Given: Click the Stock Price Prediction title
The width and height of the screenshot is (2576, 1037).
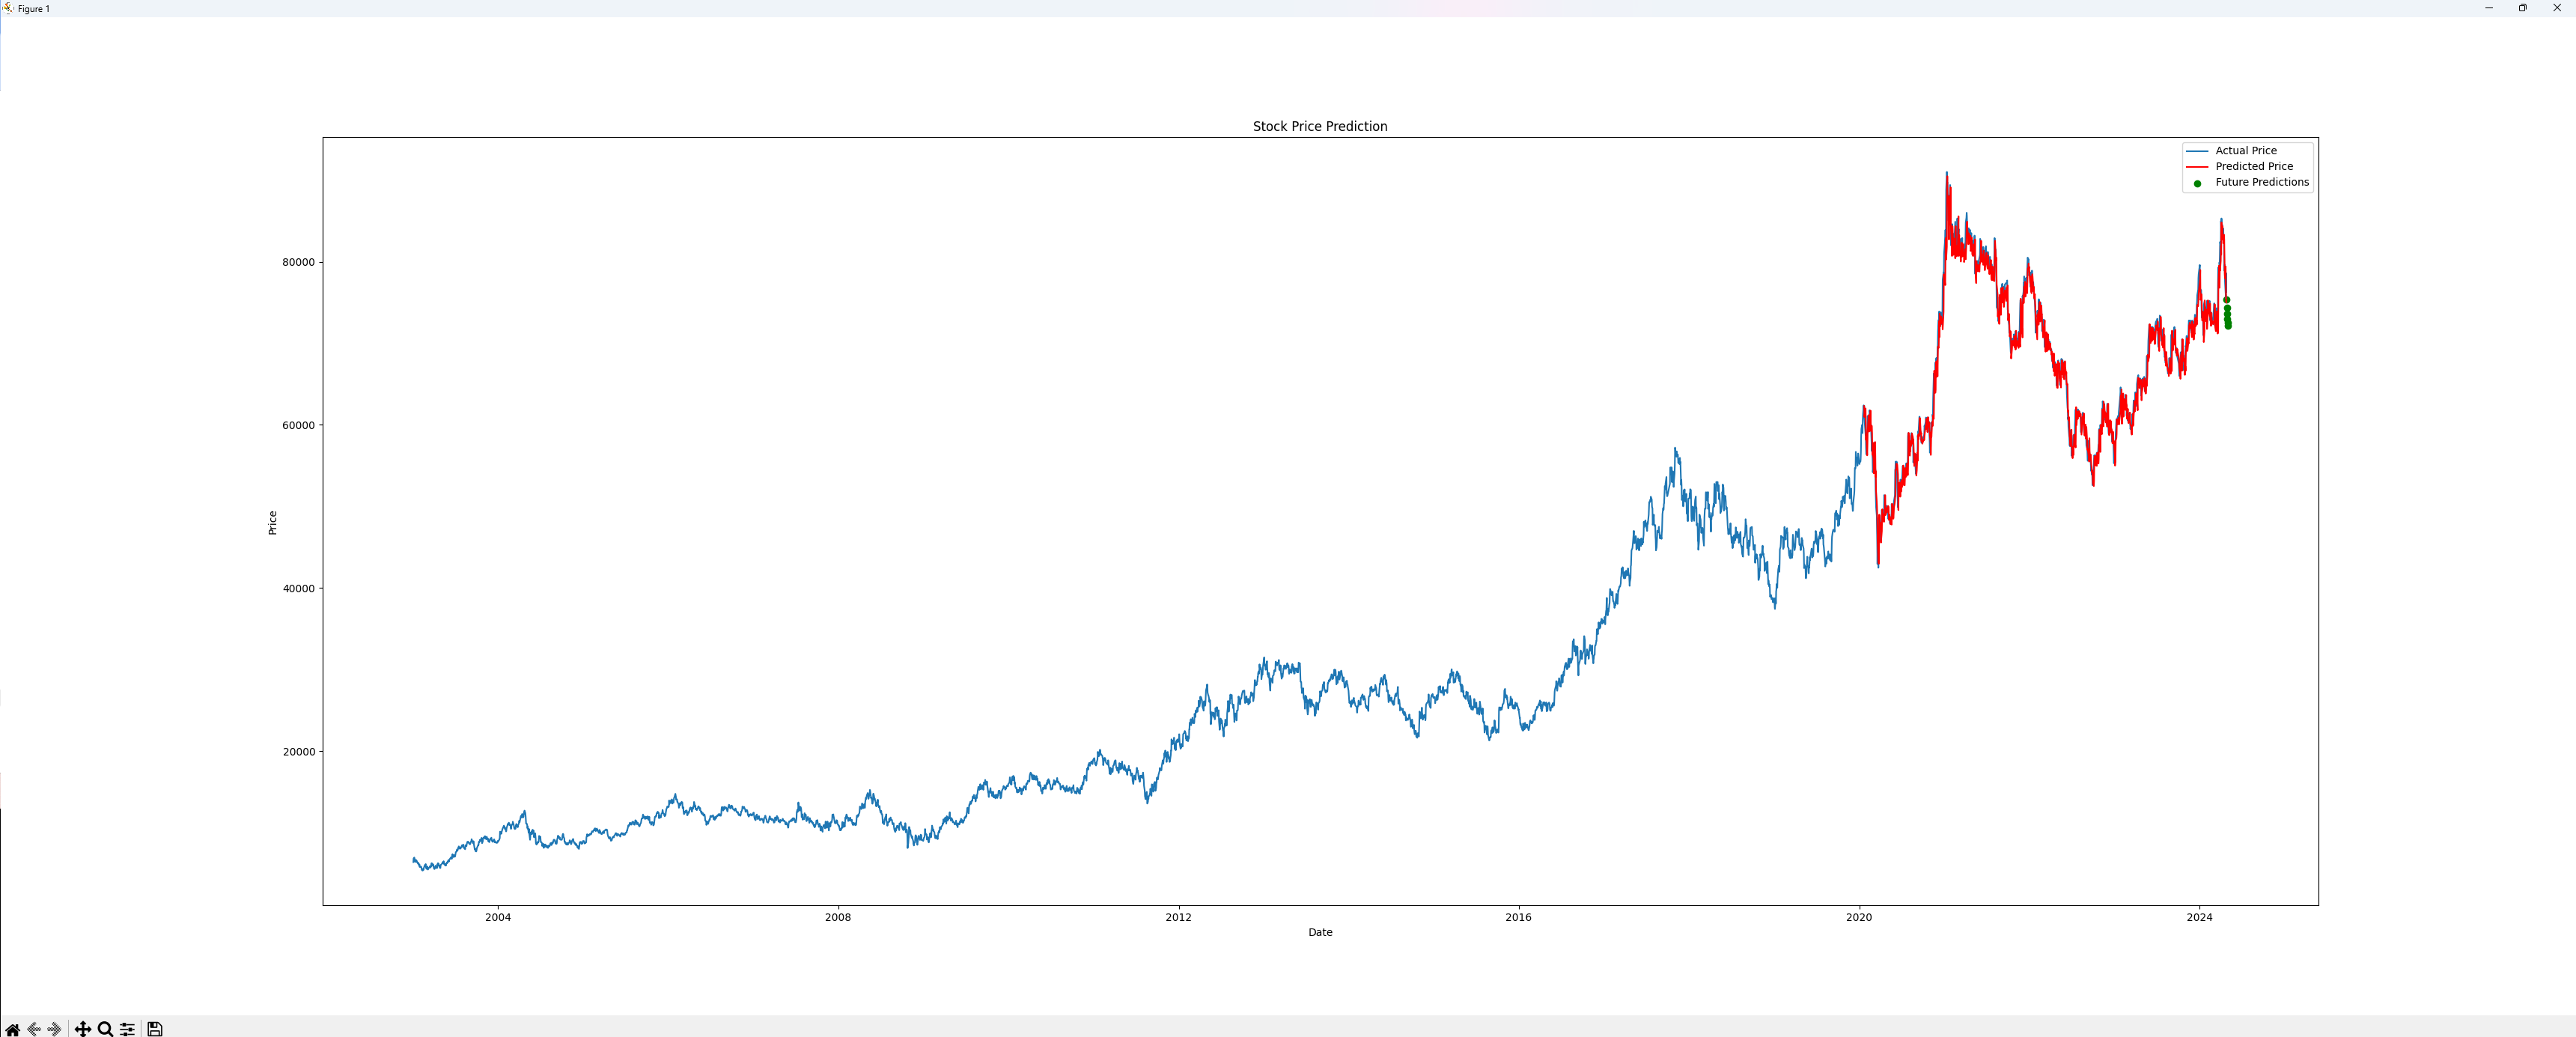Looking at the screenshot, I should 1319,126.
